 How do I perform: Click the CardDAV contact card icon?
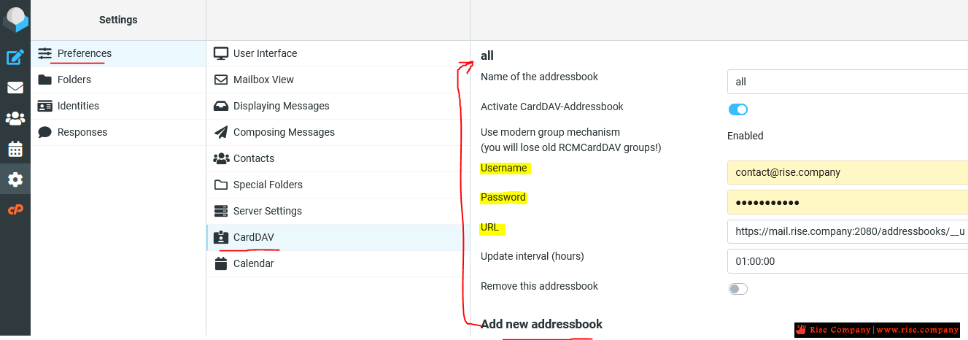221,237
